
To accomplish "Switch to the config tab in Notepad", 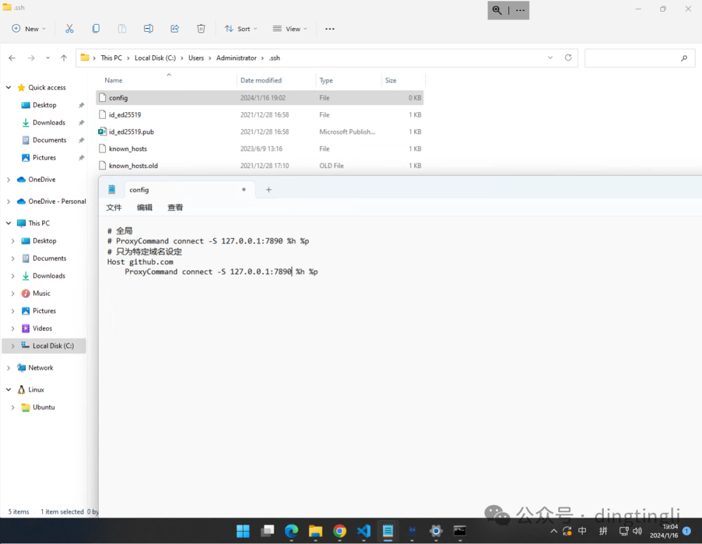I will [139, 190].
